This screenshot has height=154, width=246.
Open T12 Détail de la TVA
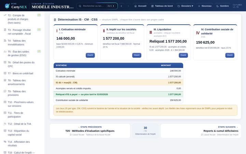pyautogui.click(x=22, y=124)
